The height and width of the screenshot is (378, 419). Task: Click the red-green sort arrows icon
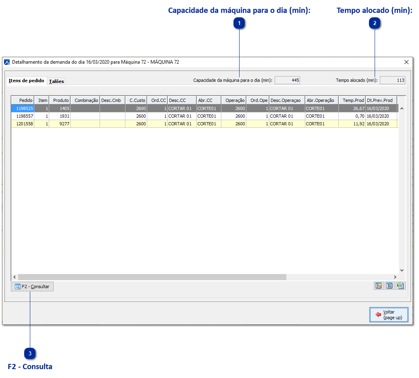click(389, 286)
